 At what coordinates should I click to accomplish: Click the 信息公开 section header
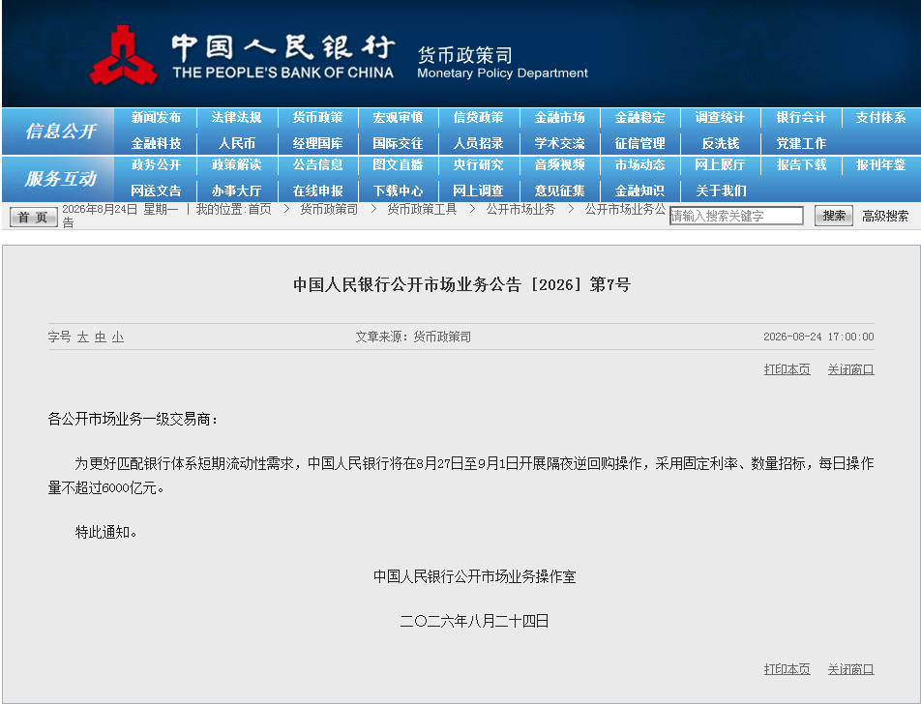(60, 131)
